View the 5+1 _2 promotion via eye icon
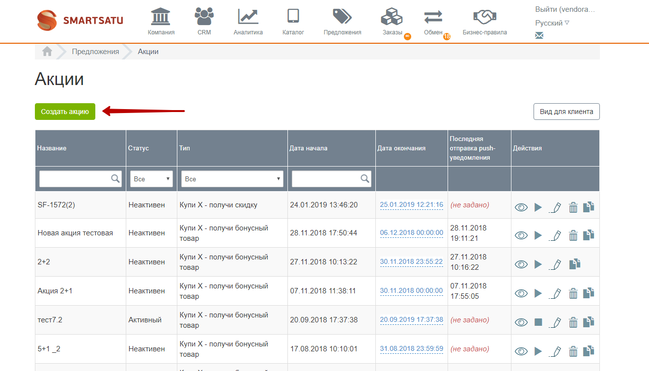Image resolution: width=649 pixels, height=371 pixels. click(521, 351)
